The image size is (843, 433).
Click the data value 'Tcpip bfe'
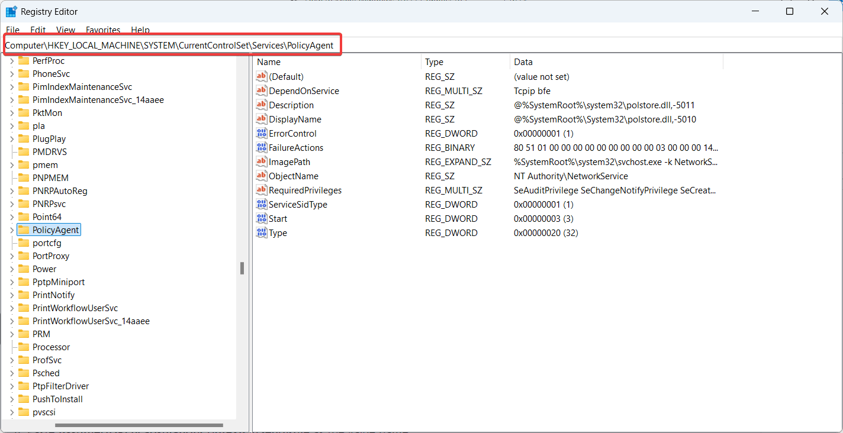pyautogui.click(x=532, y=91)
